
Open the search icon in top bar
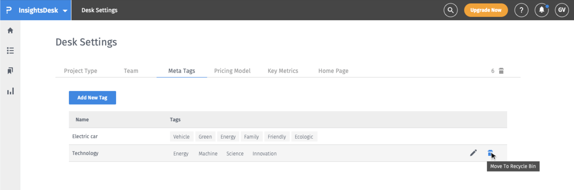click(450, 10)
